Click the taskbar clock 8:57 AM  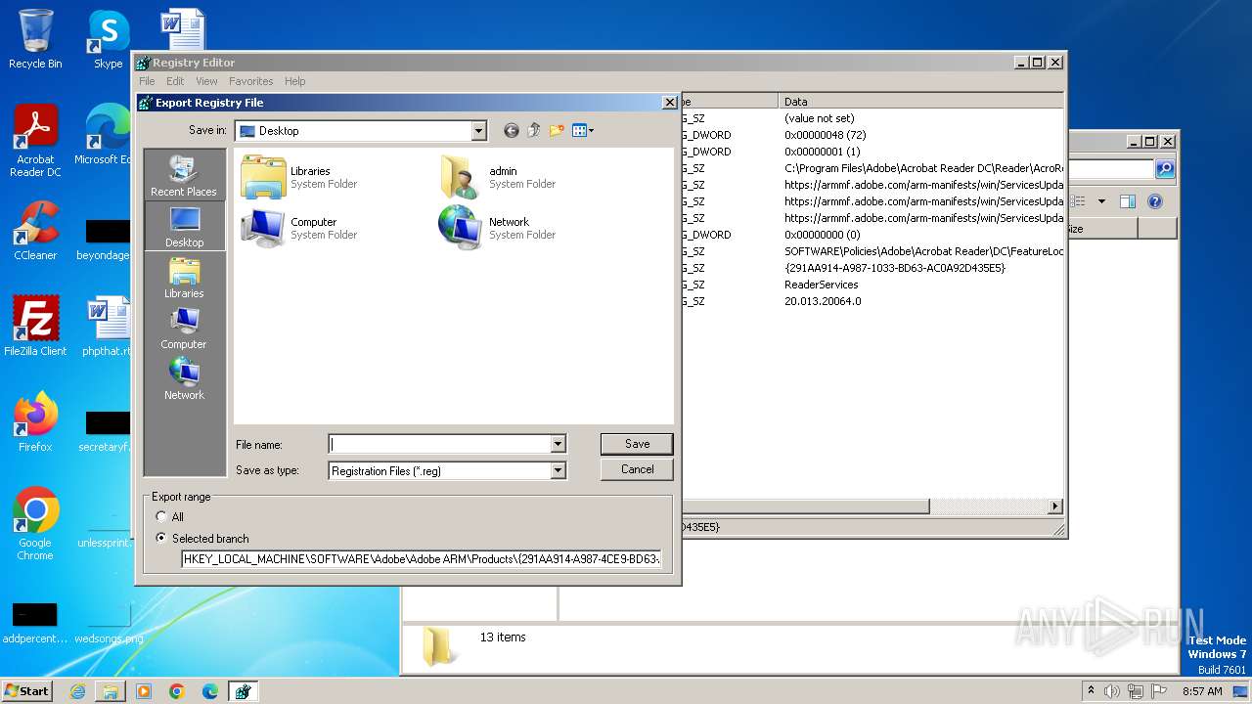1202,691
